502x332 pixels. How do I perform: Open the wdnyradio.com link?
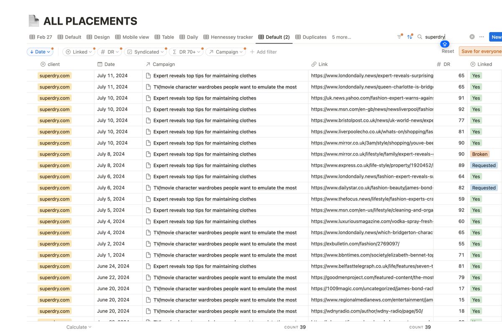367,311
